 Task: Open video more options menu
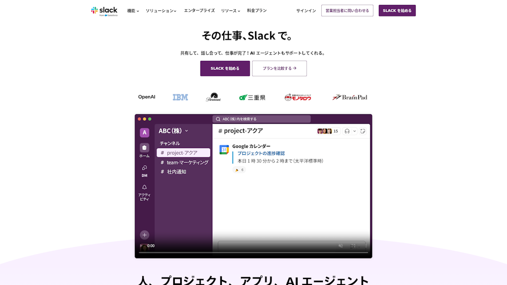tap(366, 246)
